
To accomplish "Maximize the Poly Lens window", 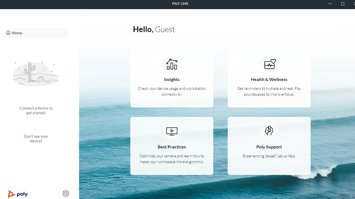I will point(343,4).
